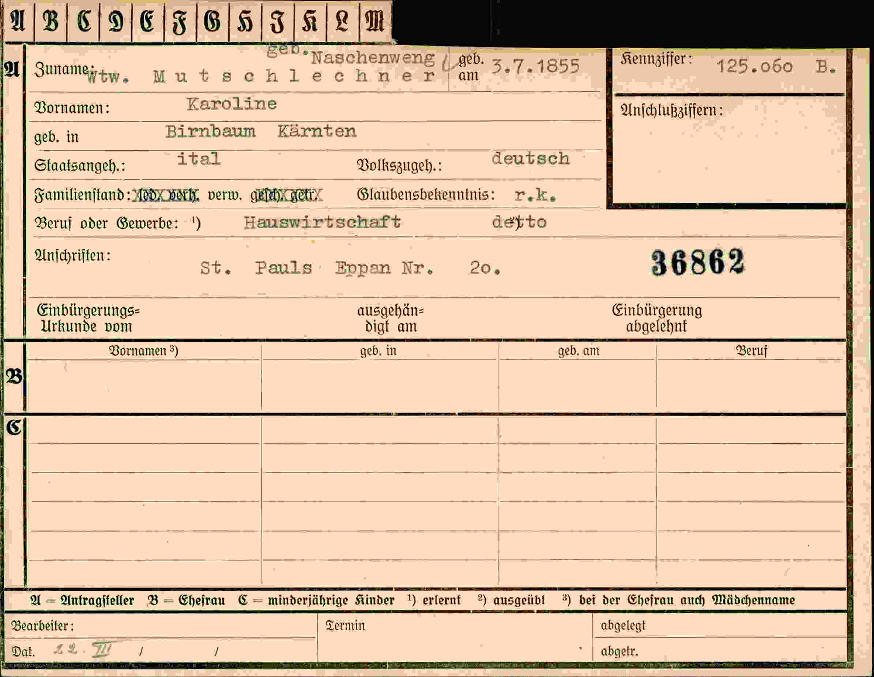Click the religion value 'r.k.'
This screenshot has height=677, width=874.
pos(535,195)
